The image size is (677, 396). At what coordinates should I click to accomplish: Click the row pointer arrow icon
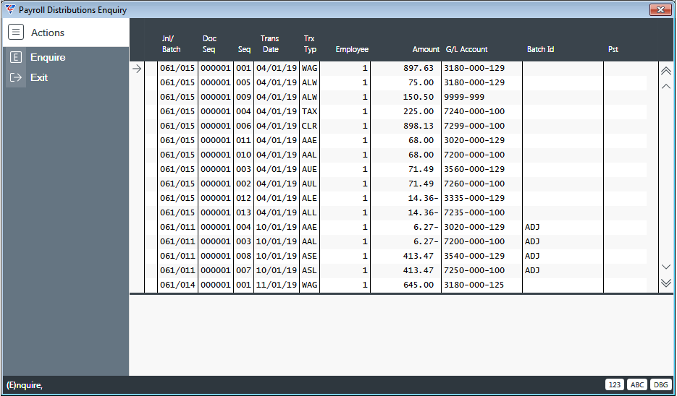pos(137,69)
